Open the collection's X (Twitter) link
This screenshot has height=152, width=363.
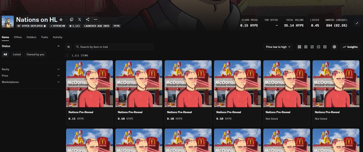[79, 19]
